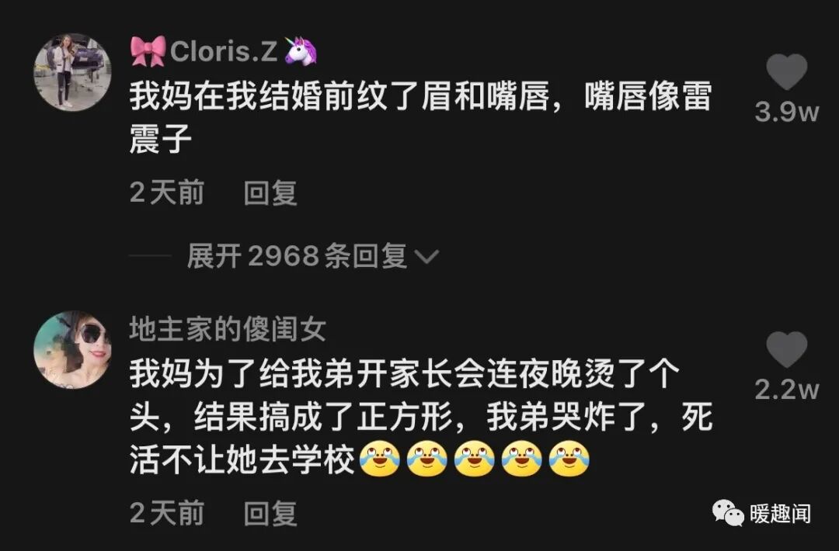Click the WeChat logo in watermark

[x=728, y=513]
